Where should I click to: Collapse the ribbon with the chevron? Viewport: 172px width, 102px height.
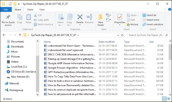[x=165, y=9]
